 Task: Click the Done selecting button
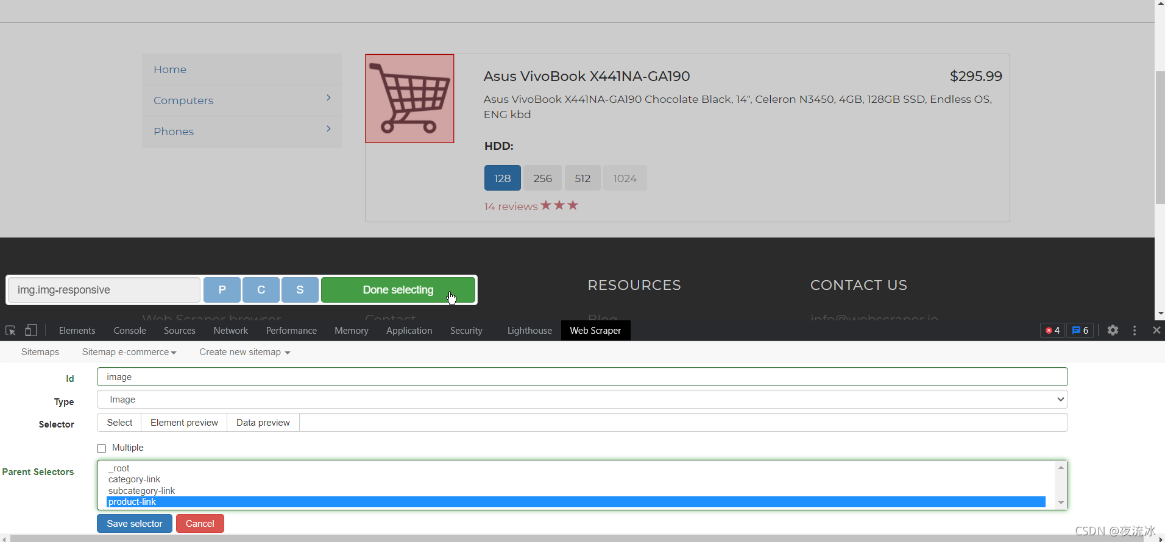(x=398, y=290)
